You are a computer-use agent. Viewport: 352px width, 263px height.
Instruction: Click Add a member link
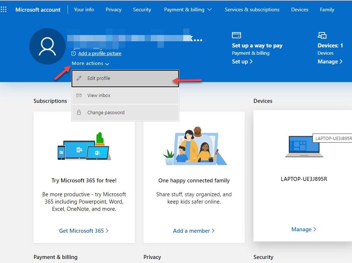[194, 231]
